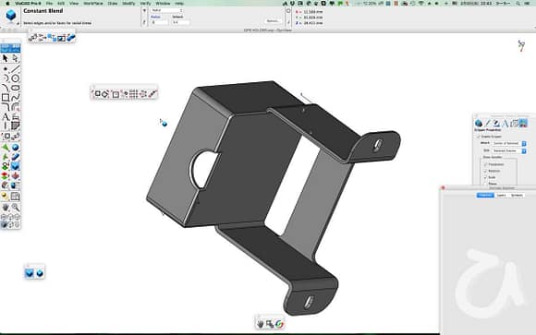Open the blend type dropdown in prompt bar
This screenshot has width=536, height=335.
[x=167, y=10]
